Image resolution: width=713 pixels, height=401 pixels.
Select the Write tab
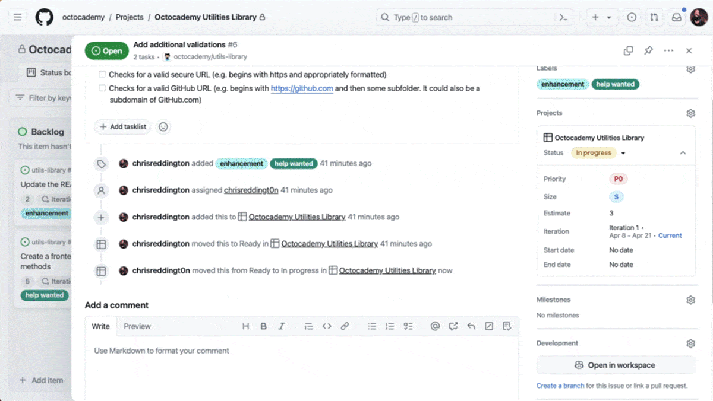[x=100, y=326]
